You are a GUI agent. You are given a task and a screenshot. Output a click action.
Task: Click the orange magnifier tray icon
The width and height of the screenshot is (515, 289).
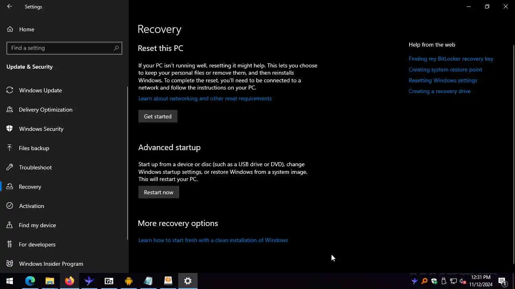pyautogui.click(x=424, y=281)
